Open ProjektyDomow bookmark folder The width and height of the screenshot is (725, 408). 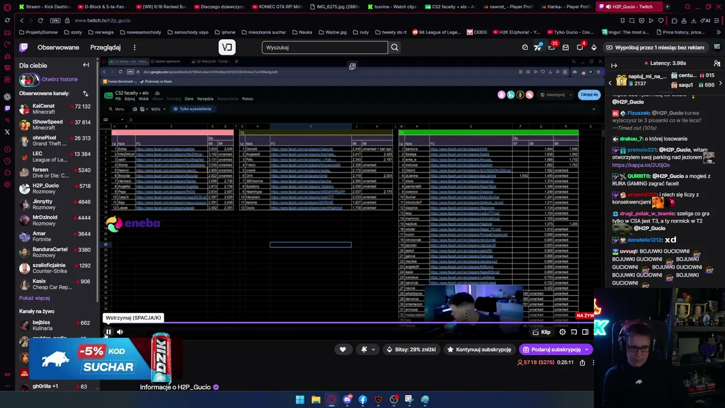click(38, 32)
